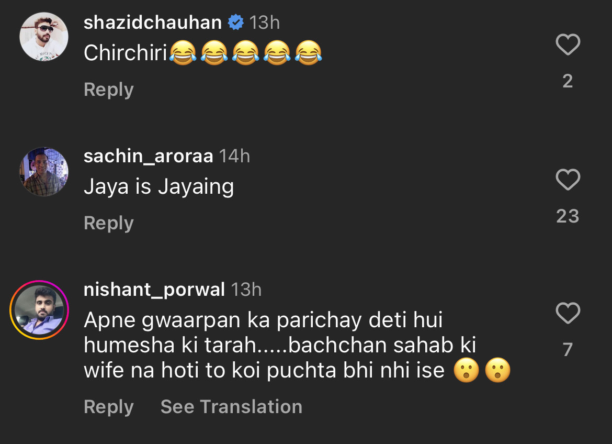Viewport: 612px width, 444px height.
Task: Open shazidchauhan's profile picture
Action: [44, 37]
